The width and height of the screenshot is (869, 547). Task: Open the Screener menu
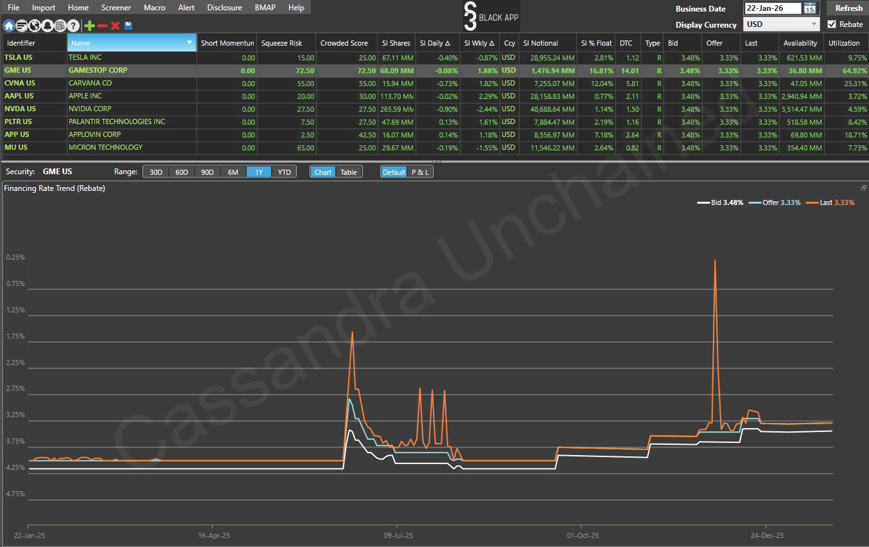click(x=116, y=8)
